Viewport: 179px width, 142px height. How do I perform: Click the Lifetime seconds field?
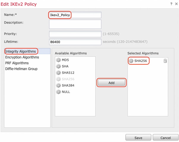pos(75,42)
